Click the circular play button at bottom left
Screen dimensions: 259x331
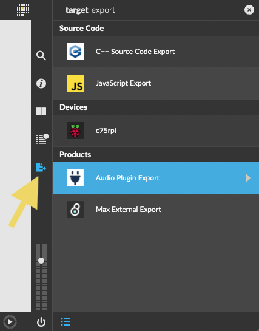pyautogui.click(x=10, y=322)
